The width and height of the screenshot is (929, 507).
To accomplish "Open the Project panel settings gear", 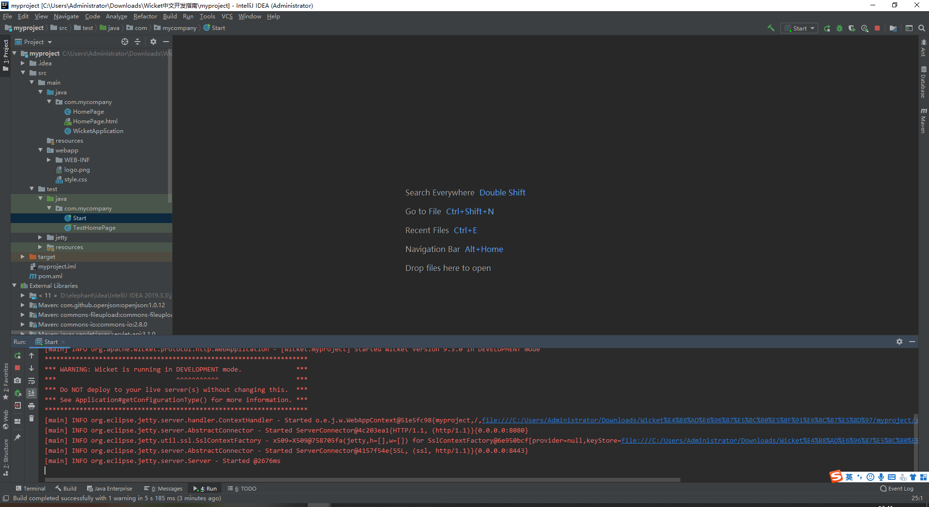I will tap(153, 42).
